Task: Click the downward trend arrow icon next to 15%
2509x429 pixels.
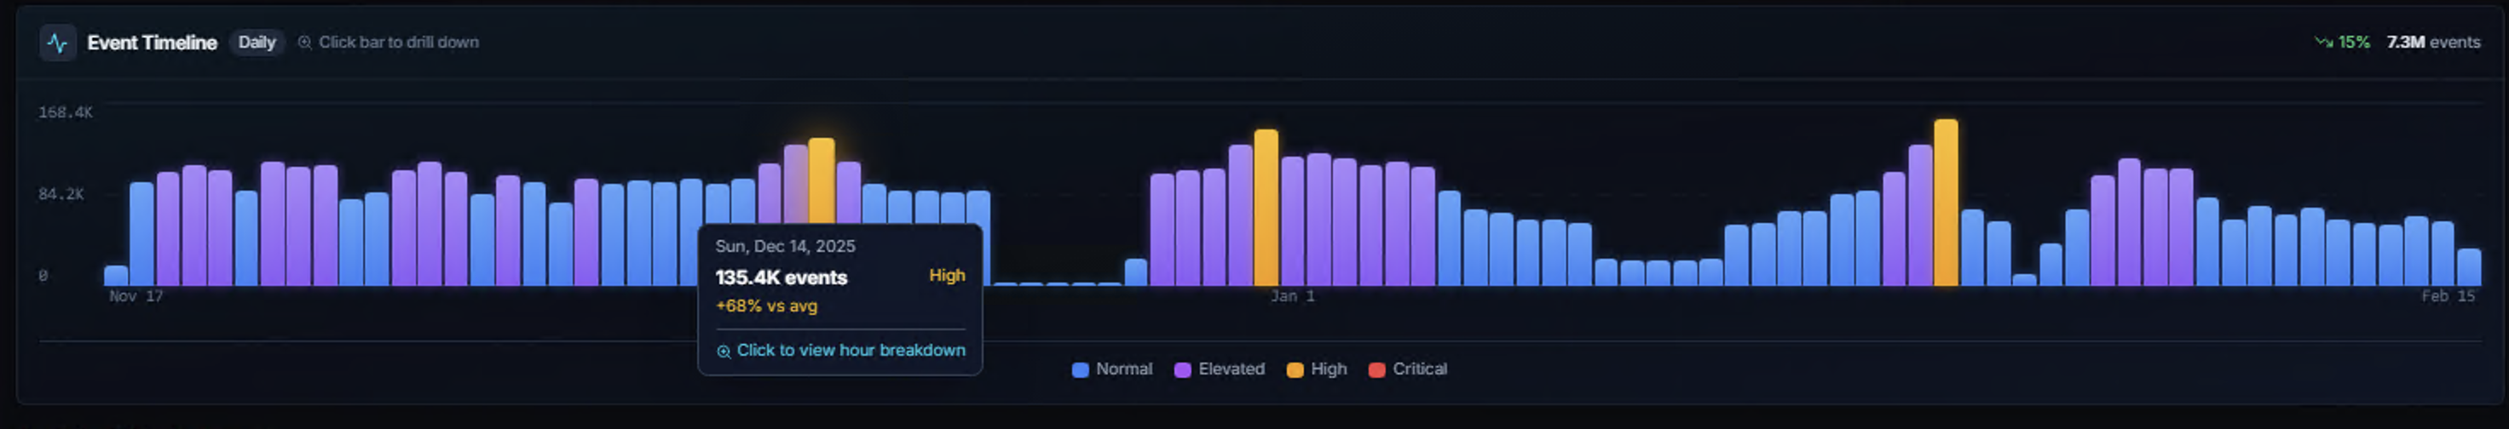Action: click(x=2323, y=43)
